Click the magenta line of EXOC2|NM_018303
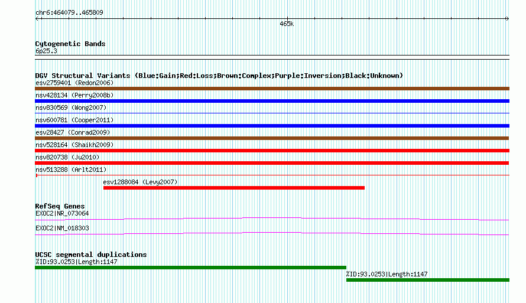This screenshot has width=526, height=303. tap(272, 234)
